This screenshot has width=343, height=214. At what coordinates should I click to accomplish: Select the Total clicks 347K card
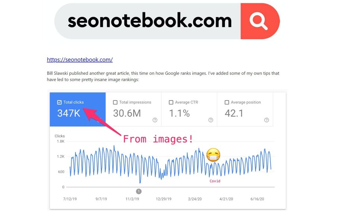[78, 109]
